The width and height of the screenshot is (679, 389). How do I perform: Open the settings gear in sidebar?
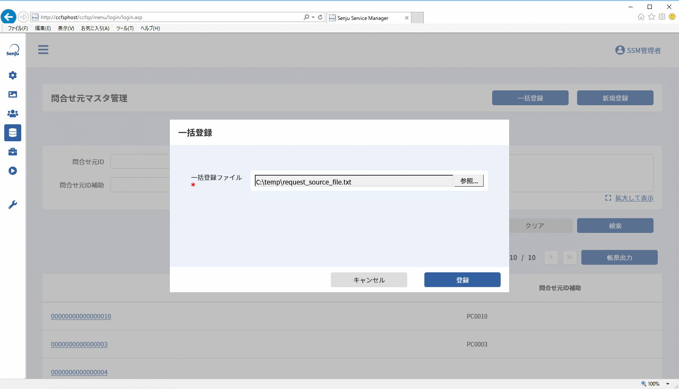click(13, 75)
